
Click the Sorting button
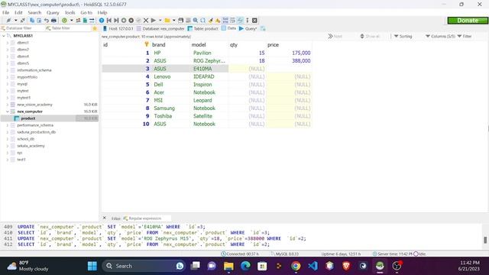pyautogui.click(x=403, y=37)
